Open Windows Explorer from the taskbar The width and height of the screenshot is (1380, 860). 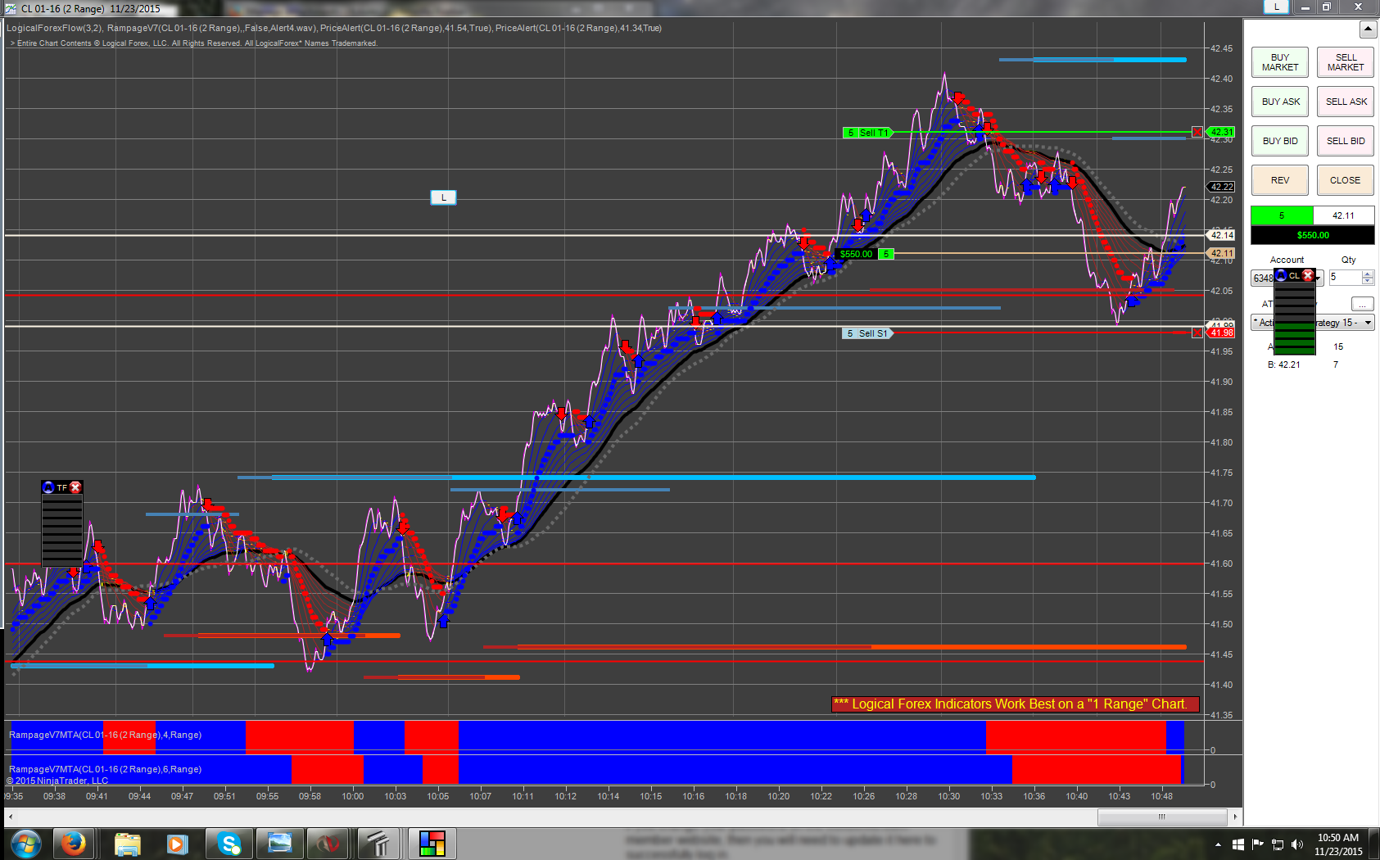[x=127, y=844]
